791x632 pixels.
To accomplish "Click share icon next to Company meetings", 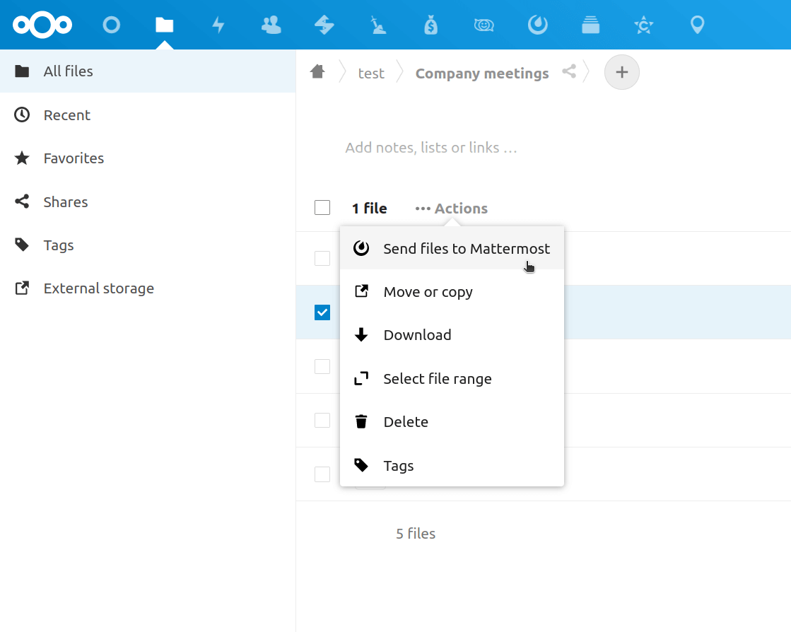I will pyautogui.click(x=569, y=71).
